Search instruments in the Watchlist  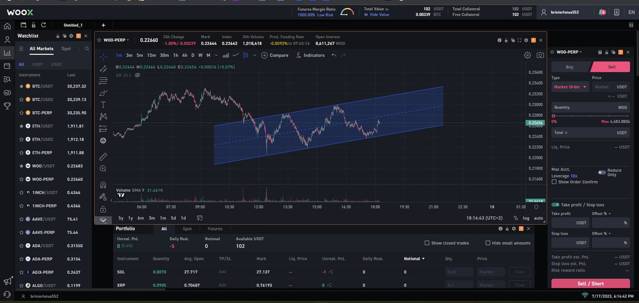(x=87, y=48)
